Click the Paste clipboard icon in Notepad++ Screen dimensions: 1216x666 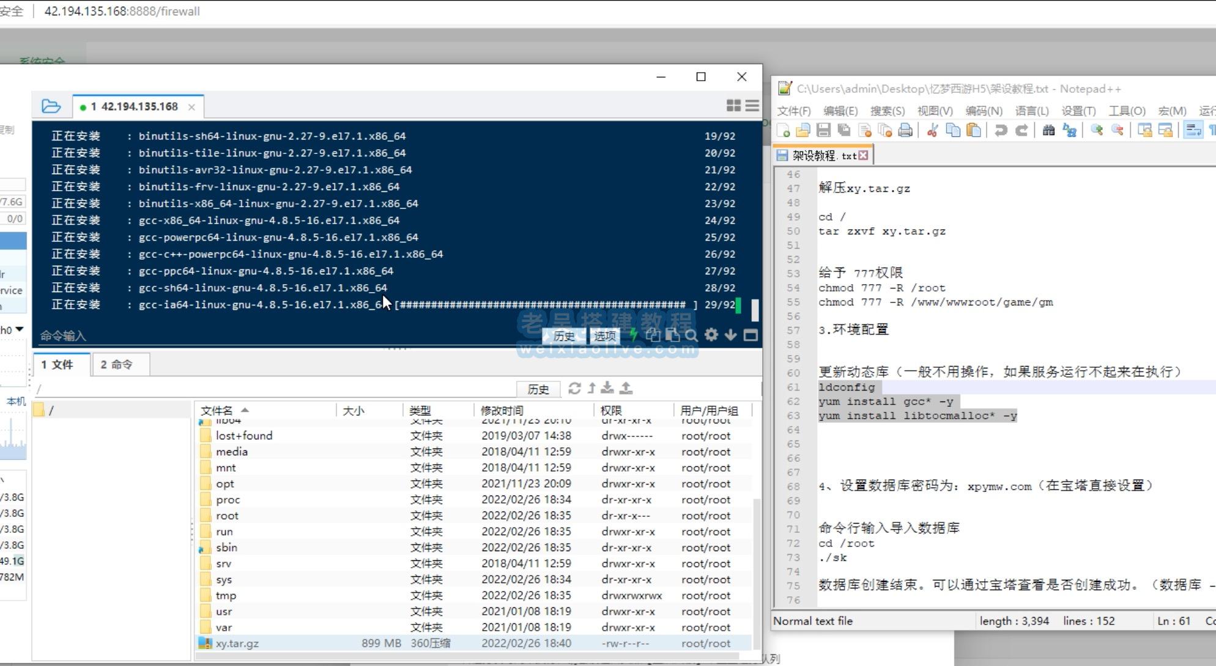[973, 130]
